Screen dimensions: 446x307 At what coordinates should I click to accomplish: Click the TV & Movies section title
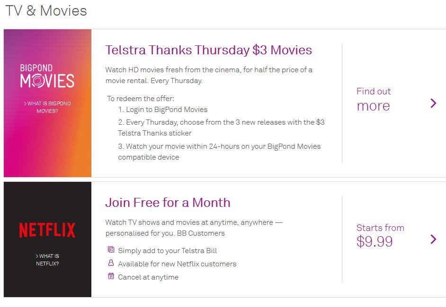coord(46,11)
